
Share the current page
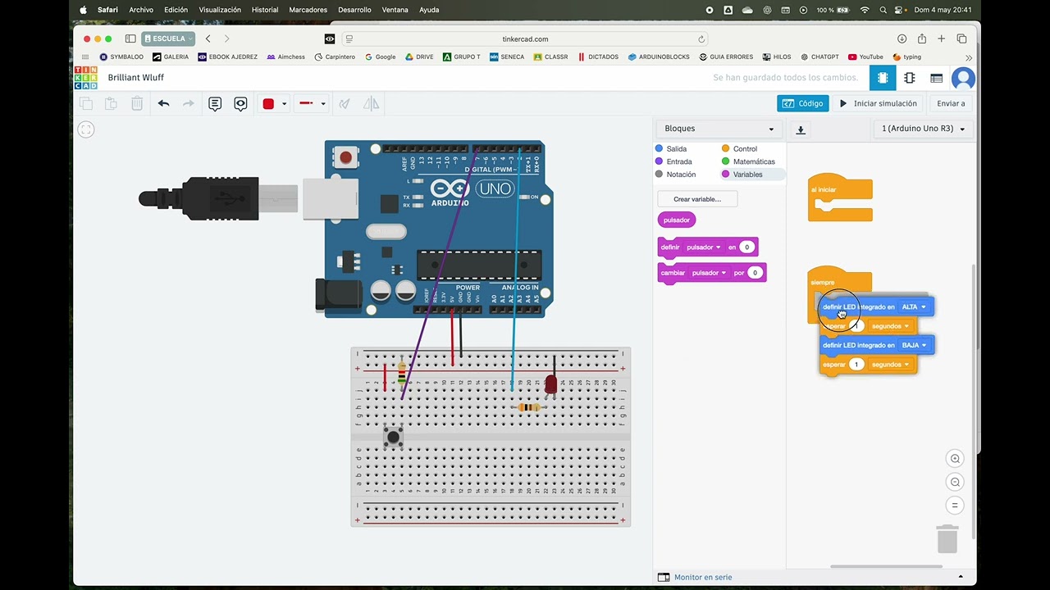[921, 39]
